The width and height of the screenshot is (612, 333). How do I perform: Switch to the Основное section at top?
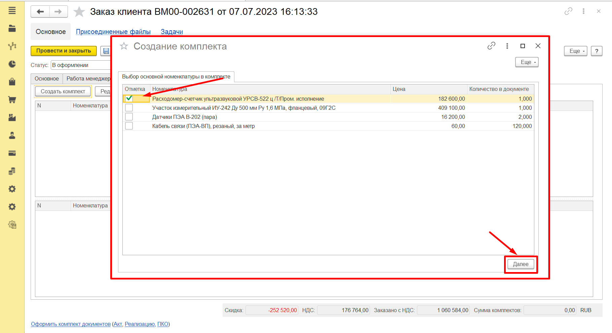tap(51, 32)
